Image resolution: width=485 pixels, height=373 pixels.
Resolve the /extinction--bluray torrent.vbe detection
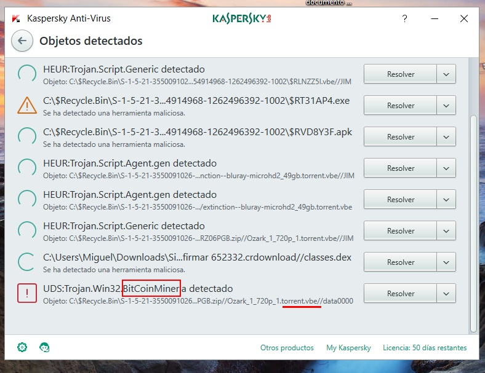pos(400,199)
